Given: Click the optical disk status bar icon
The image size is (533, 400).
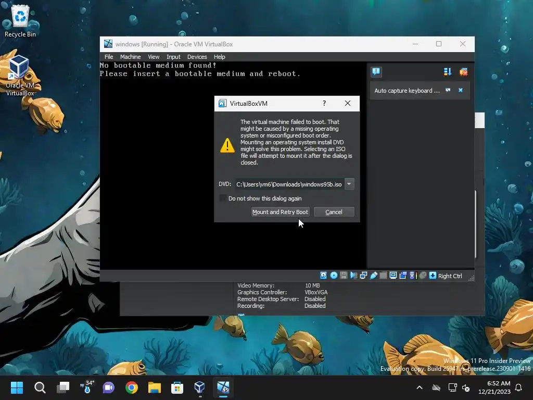Looking at the screenshot, I should [x=334, y=276].
